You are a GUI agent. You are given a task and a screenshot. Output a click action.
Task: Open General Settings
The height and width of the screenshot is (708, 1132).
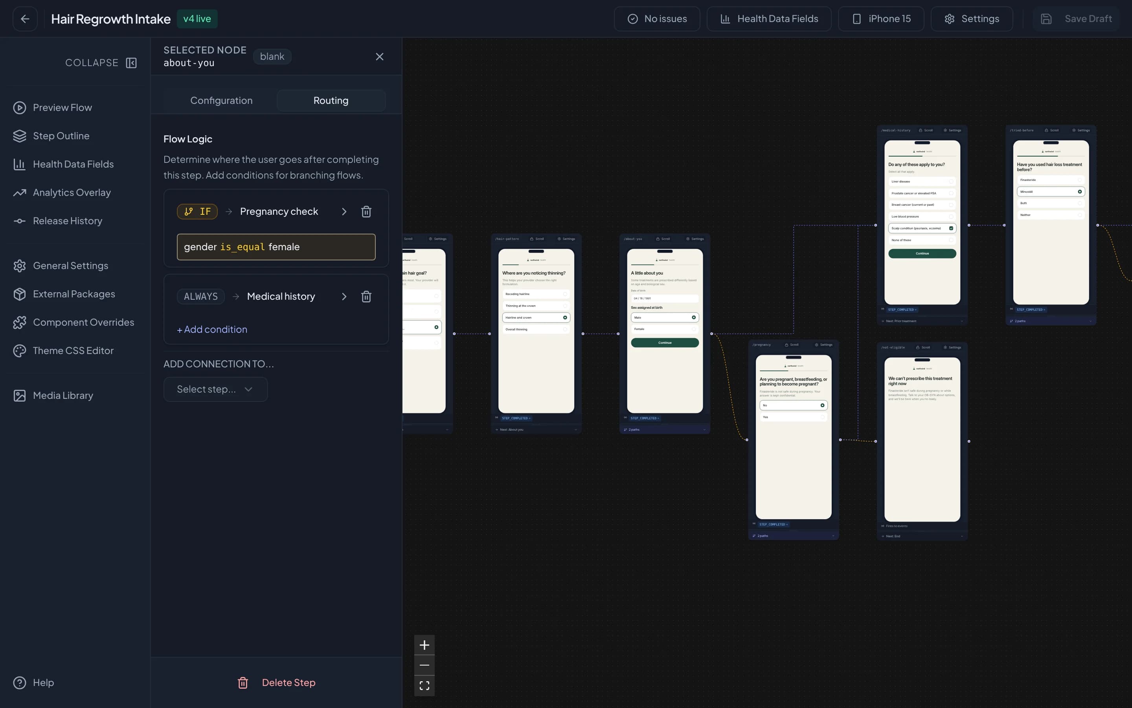(x=61, y=265)
